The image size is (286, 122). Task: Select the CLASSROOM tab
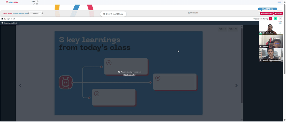click(x=268, y=9)
